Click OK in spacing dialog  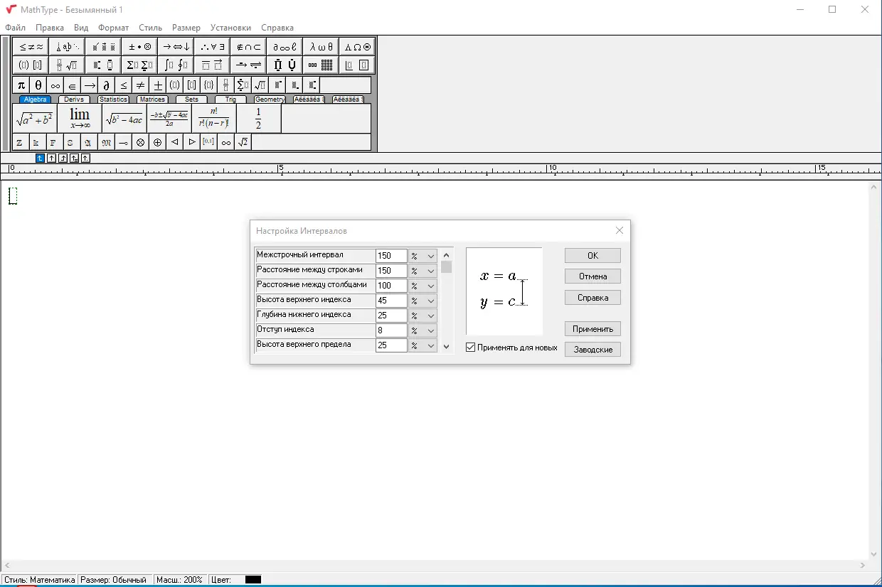pos(593,256)
